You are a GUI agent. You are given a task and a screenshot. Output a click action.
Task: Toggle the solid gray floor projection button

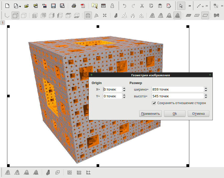[188, 15]
